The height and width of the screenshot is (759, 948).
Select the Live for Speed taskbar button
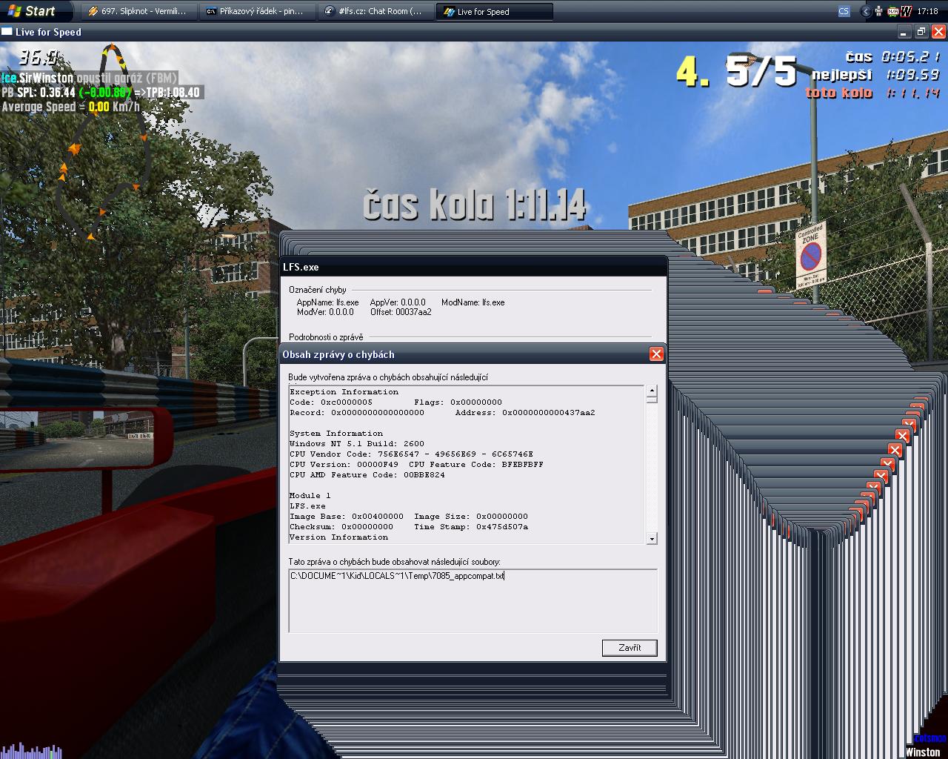(x=495, y=11)
